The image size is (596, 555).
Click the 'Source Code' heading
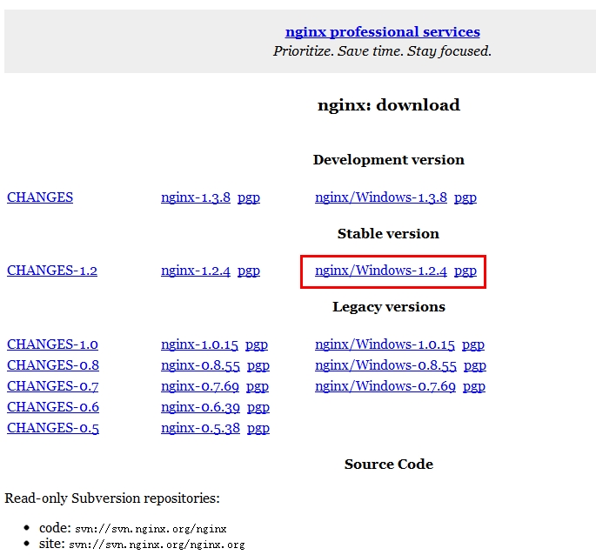tap(389, 465)
